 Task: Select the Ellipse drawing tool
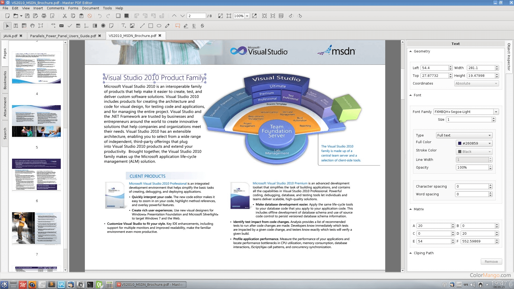(159, 26)
